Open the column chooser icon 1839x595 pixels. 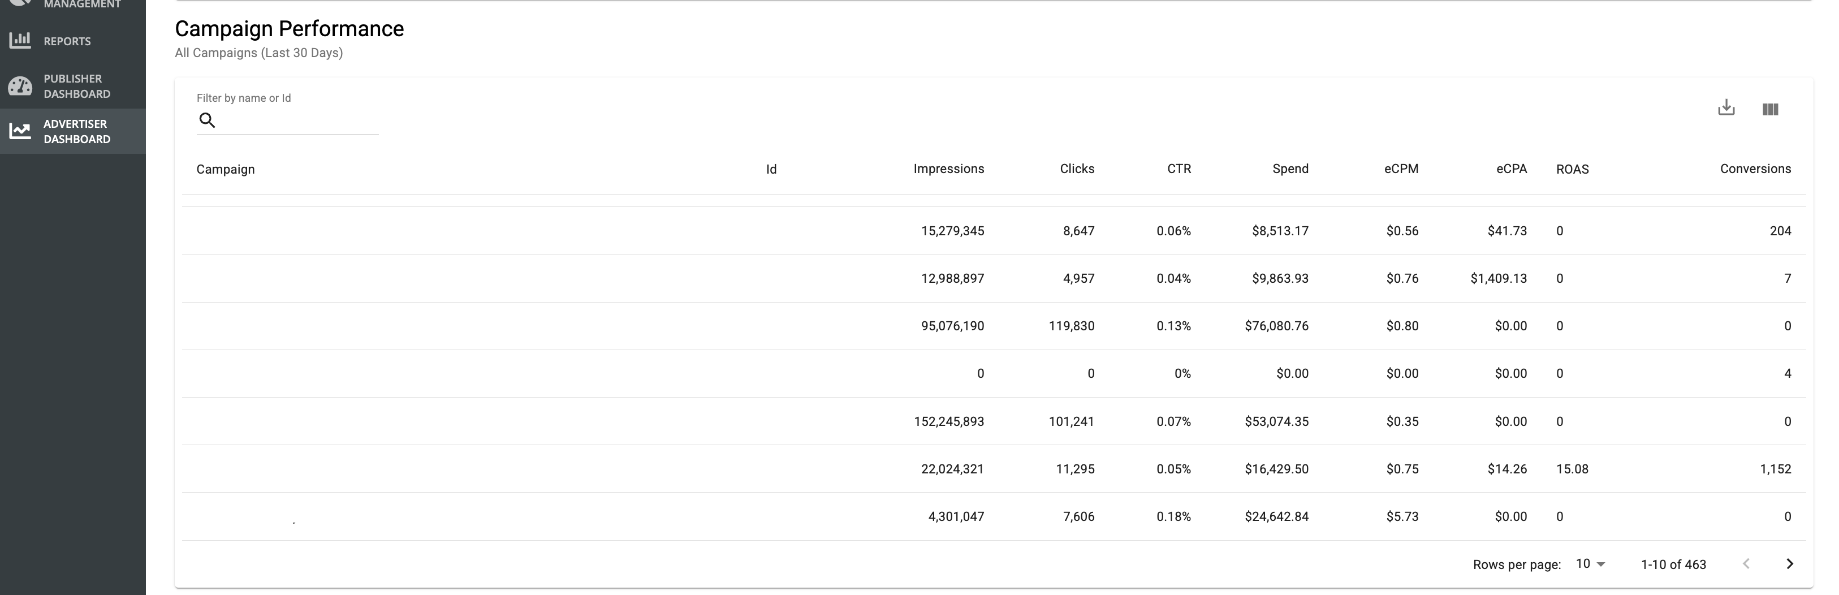coord(1771,109)
